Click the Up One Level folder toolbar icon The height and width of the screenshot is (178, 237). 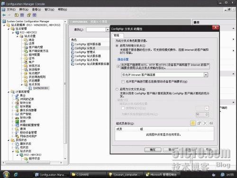click(17, 15)
